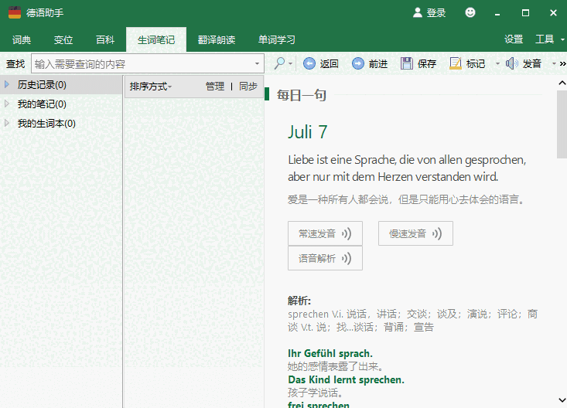This screenshot has height=408, width=567.
Task: Open the 发音 dropdown arrow
Action: pyautogui.click(x=554, y=64)
